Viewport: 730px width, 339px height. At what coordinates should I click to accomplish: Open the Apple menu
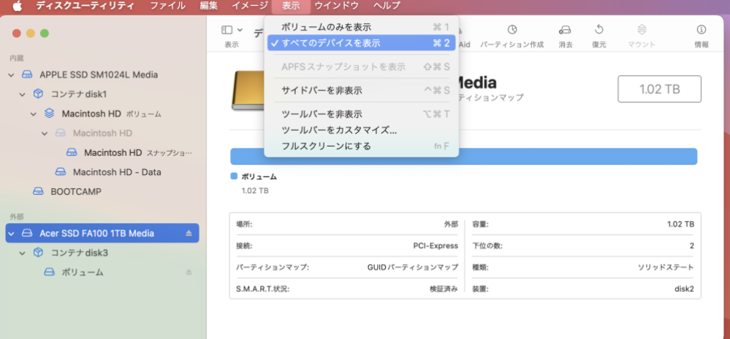click(18, 6)
